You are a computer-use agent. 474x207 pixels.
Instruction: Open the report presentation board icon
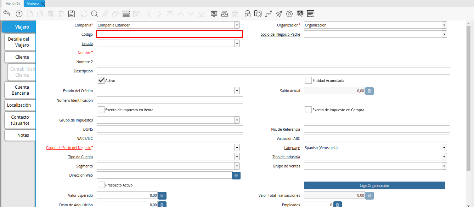click(x=214, y=14)
